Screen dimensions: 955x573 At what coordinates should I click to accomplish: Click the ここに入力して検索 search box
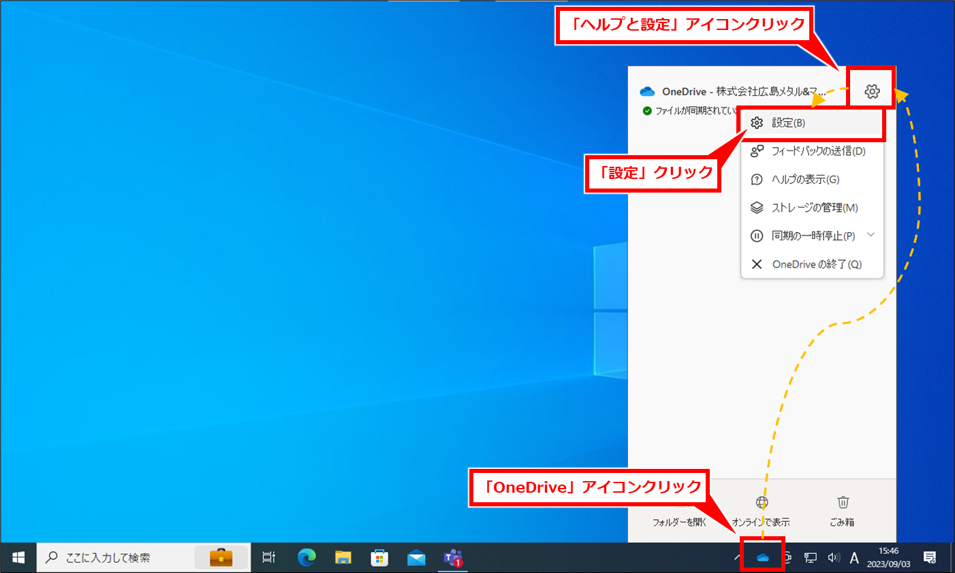click(143, 558)
